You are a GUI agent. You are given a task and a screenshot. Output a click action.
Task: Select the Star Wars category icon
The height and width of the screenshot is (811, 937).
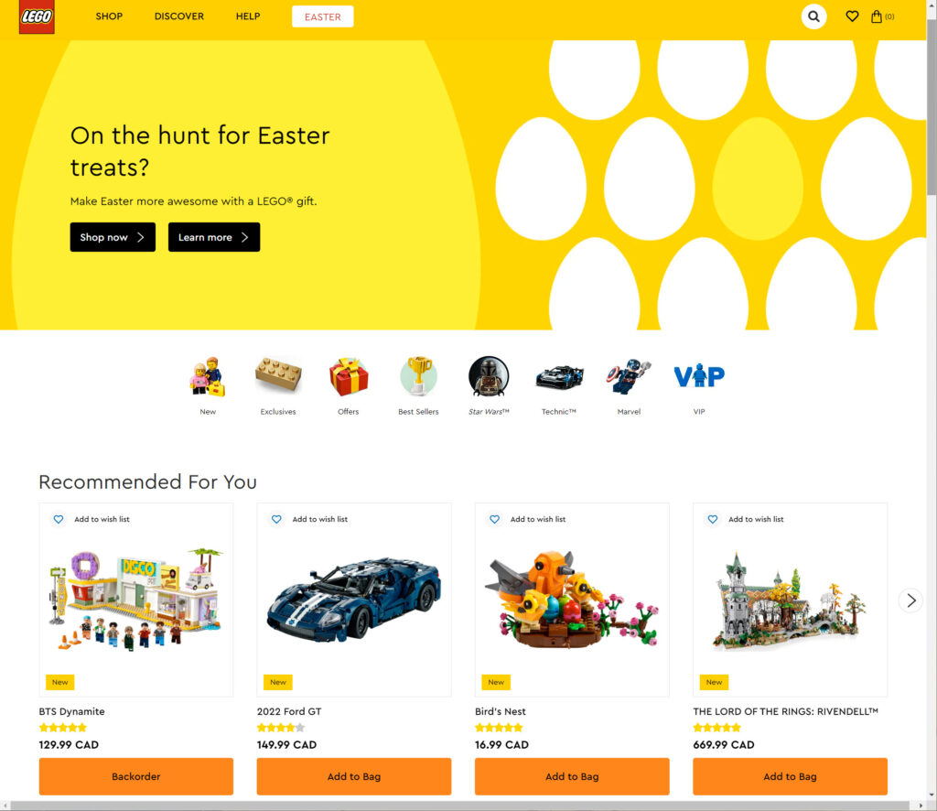click(x=489, y=377)
